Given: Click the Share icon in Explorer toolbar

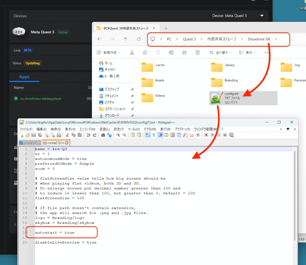Looking at the screenshot, I should tap(184, 53).
